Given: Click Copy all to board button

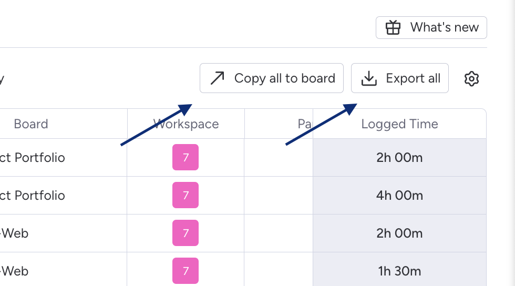Looking at the screenshot, I should pos(272,78).
